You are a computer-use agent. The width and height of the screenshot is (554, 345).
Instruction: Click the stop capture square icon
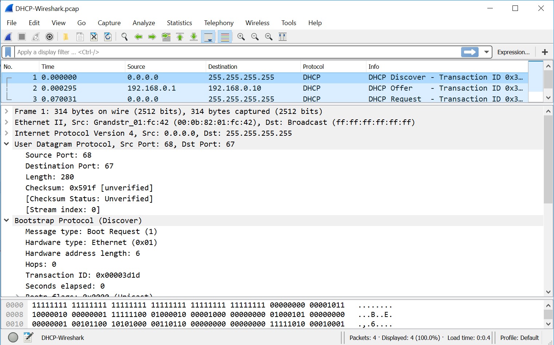click(x=22, y=37)
